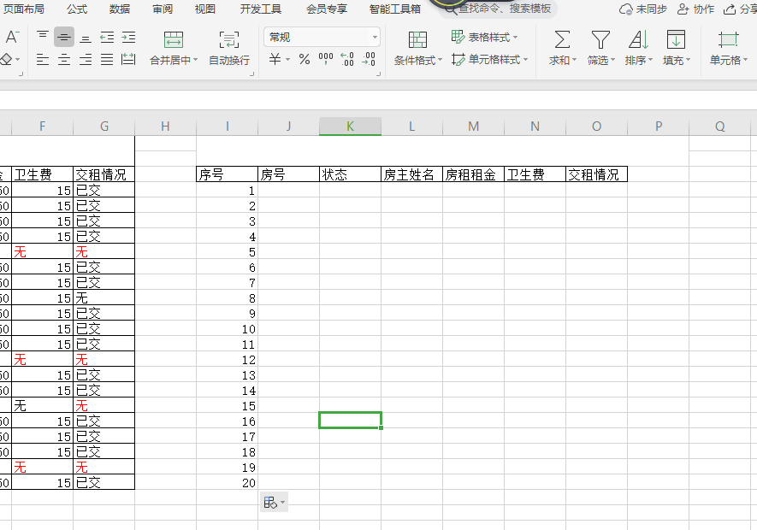This screenshot has height=530, width=757.
Task: Click the increase indent icon
Action: pyautogui.click(x=128, y=37)
